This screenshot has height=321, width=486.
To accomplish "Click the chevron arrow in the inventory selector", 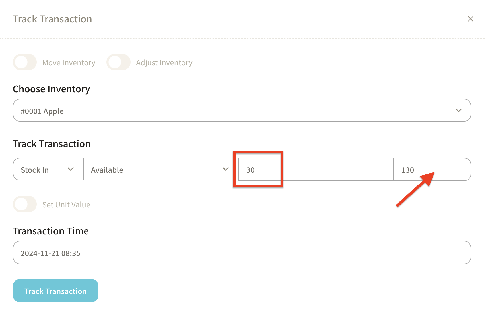I will [x=458, y=110].
